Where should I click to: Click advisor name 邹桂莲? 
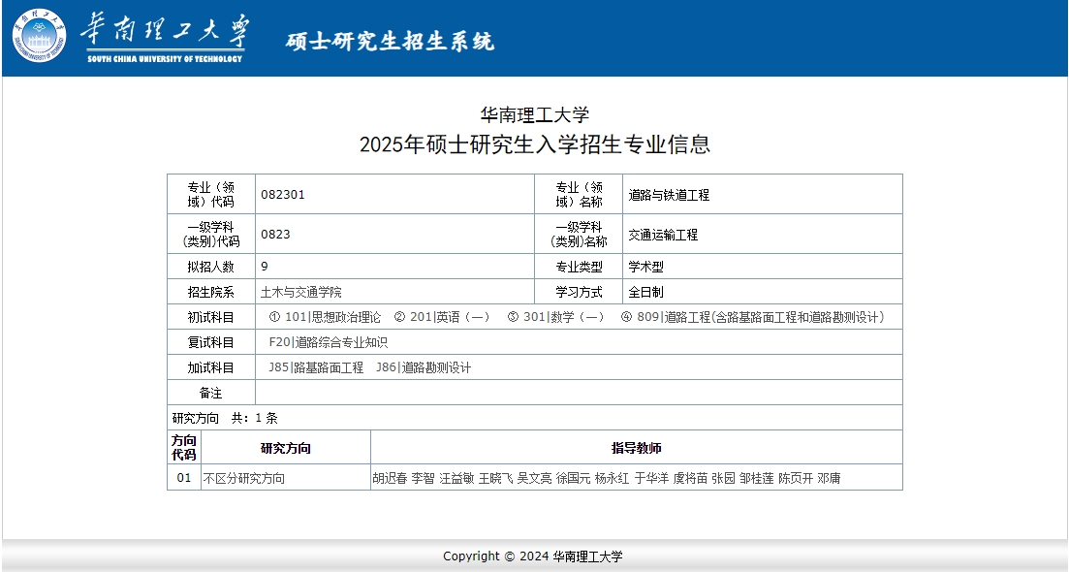point(757,478)
